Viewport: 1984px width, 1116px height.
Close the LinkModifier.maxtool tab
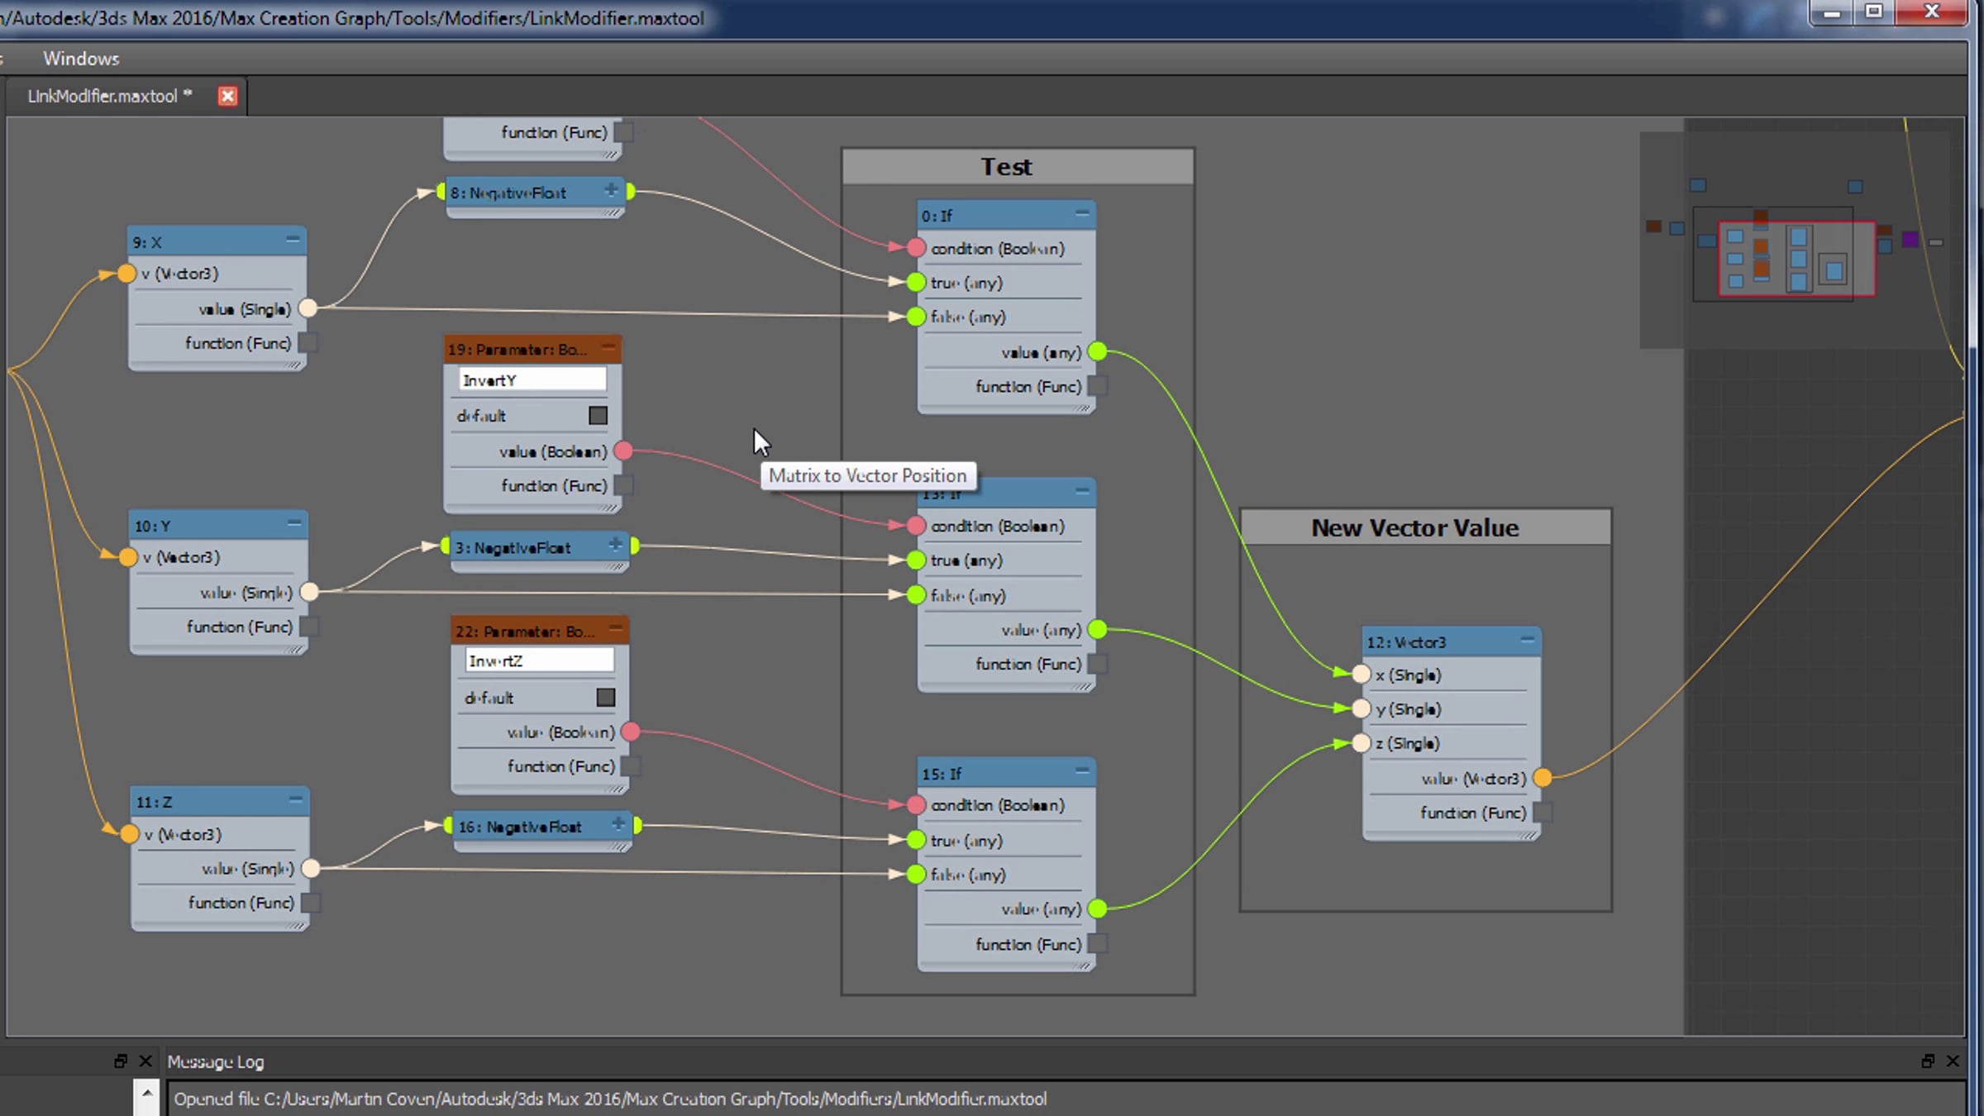click(227, 96)
